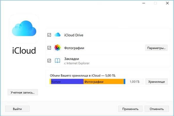Uncheck the Фотографии sync checkbox
This screenshot has height=116, width=174.
[49, 48]
